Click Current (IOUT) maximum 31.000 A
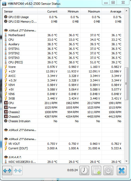This screenshot has height=181, width=131. (94, 148)
